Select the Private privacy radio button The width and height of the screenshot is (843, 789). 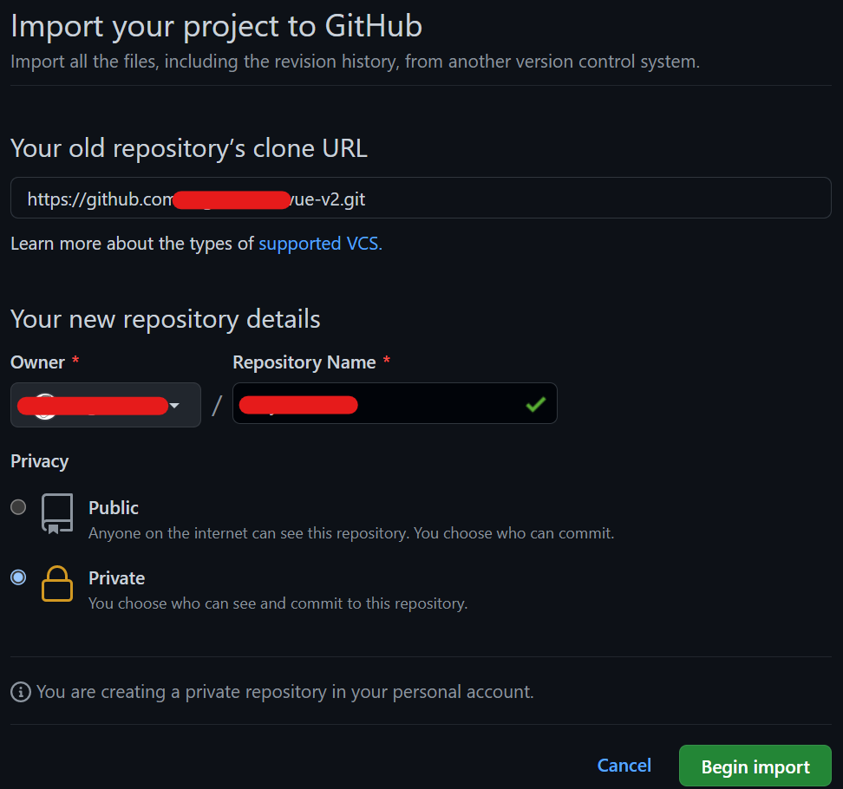(18, 577)
